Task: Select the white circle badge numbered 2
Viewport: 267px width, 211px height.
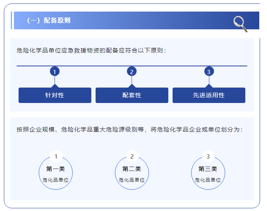Action: coord(132,156)
